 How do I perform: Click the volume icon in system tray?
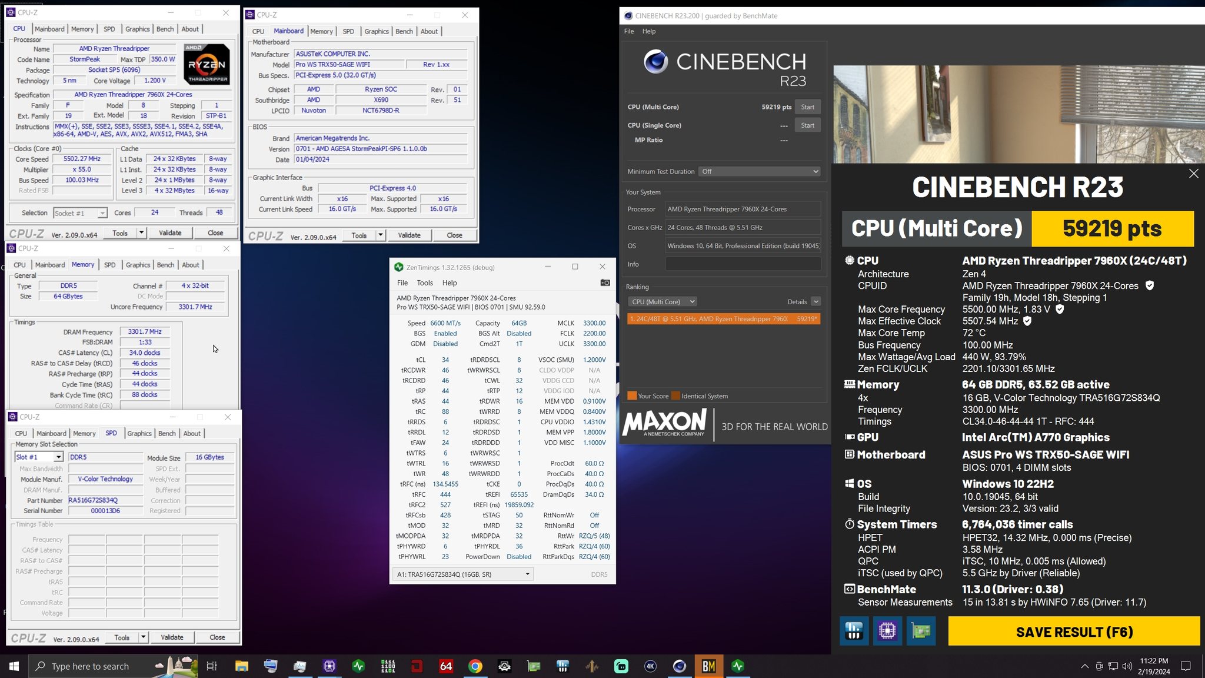coord(1127,666)
